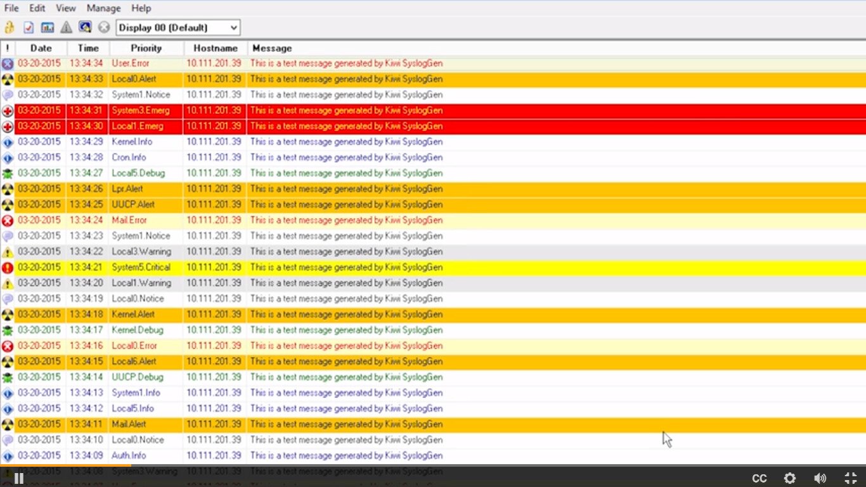Viewport: 866px width, 487px height.
Task: Sort logs by the Priority column header
Action: click(x=146, y=48)
